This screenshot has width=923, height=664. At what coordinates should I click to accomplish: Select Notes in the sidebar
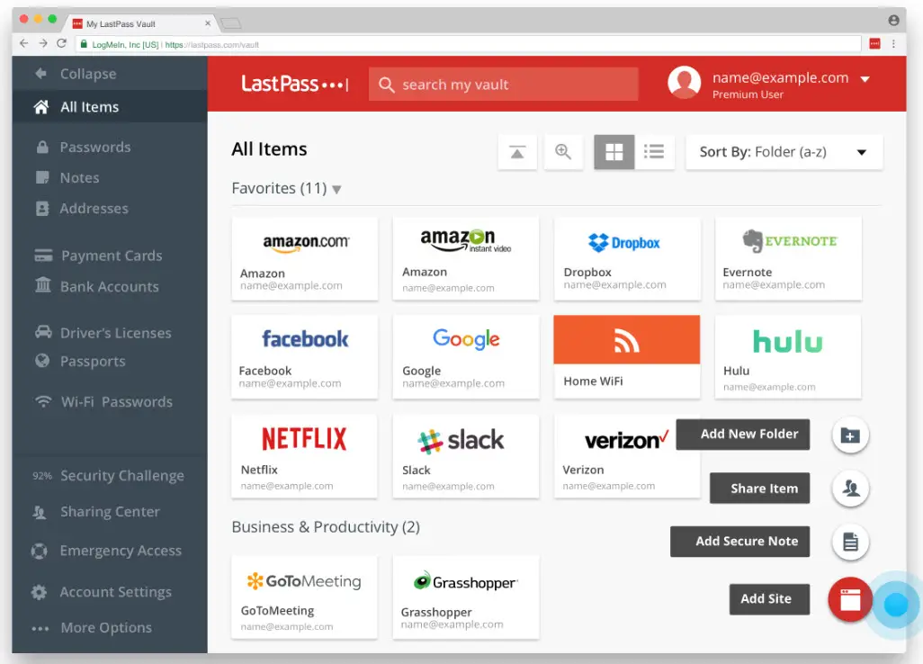79,178
